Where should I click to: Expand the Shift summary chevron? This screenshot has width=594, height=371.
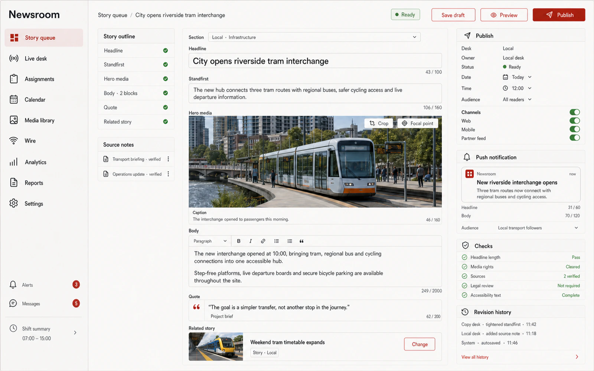[75, 332]
